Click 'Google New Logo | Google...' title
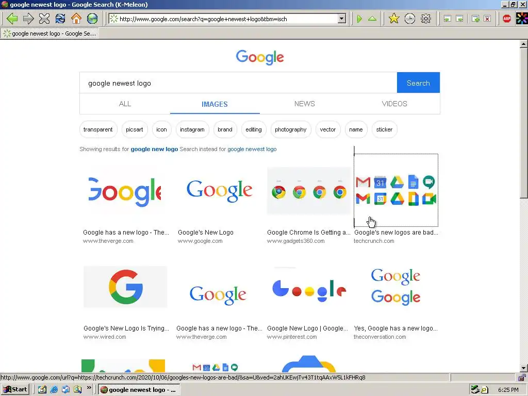528x396 pixels. 307,328
